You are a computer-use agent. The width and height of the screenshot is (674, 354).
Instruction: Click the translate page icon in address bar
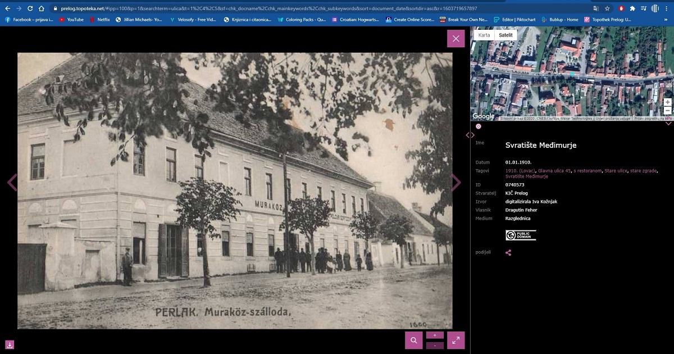596,8
